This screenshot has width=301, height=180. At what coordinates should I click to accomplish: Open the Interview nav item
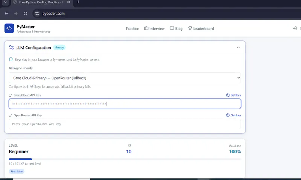coord(154,29)
